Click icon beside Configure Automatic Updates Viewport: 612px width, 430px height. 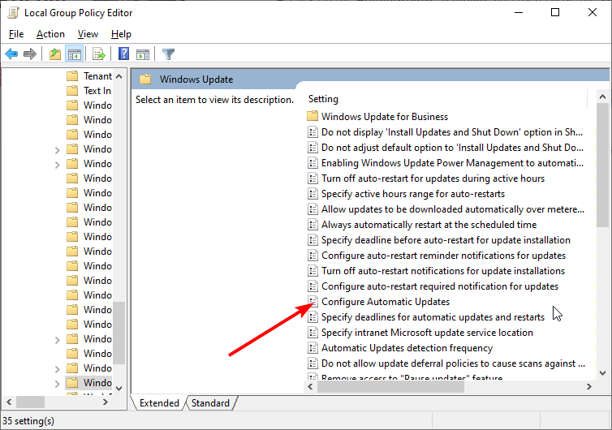point(312,301)
